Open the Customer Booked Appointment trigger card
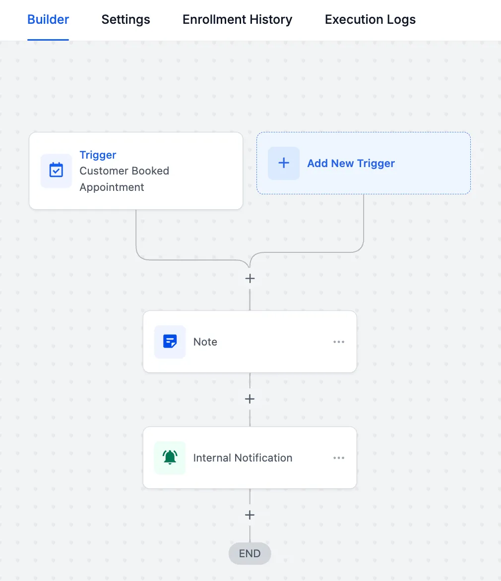 click(136, 171)
